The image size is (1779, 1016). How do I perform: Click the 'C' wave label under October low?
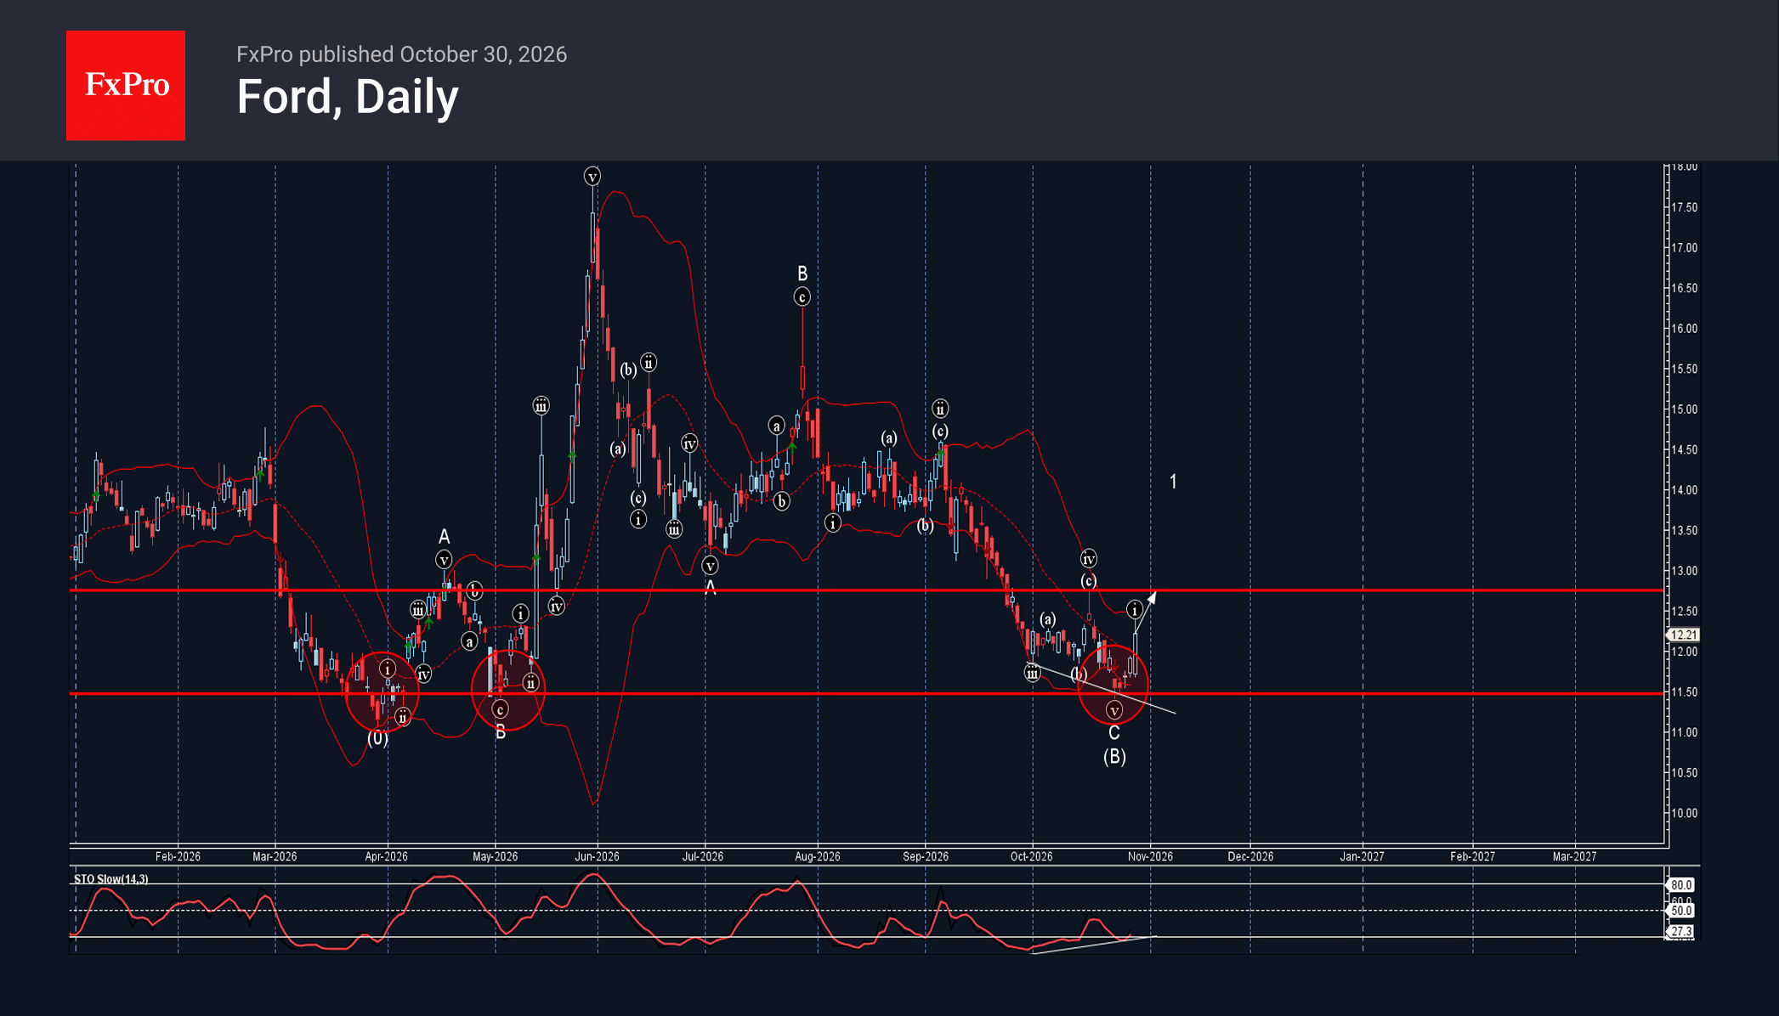(x=1114, y=733)
